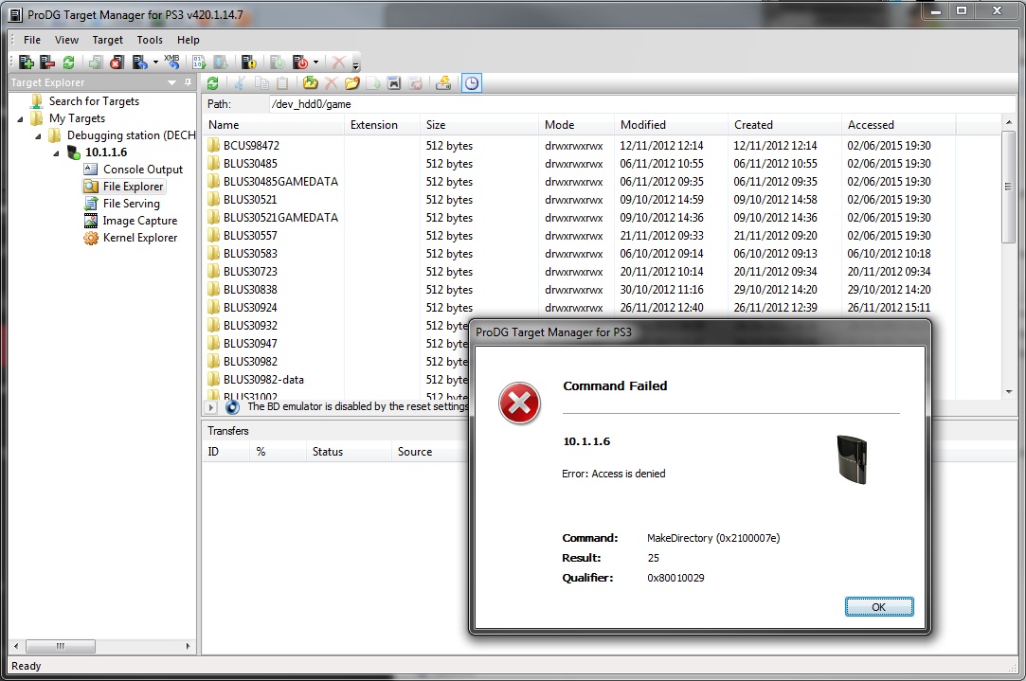This screenshot has width=1026, height=681.
Task: Select the BCUS98472 folder
Action: click(251, 145)
